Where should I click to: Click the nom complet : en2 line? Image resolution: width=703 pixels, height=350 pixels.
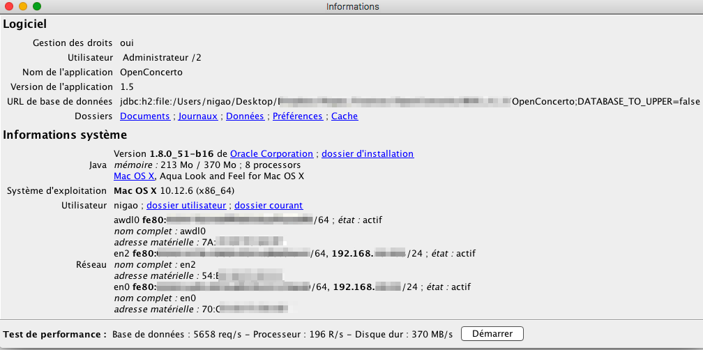[x=155, y=264]
